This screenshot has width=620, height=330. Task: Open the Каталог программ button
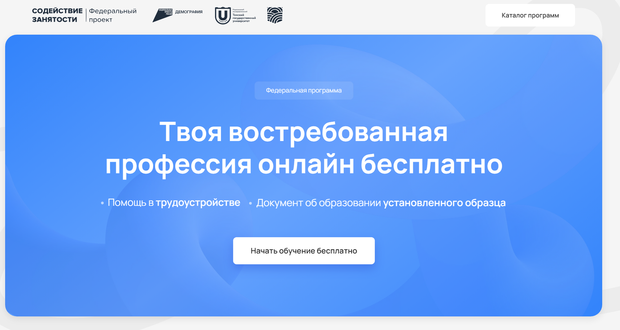click(530, 15)
